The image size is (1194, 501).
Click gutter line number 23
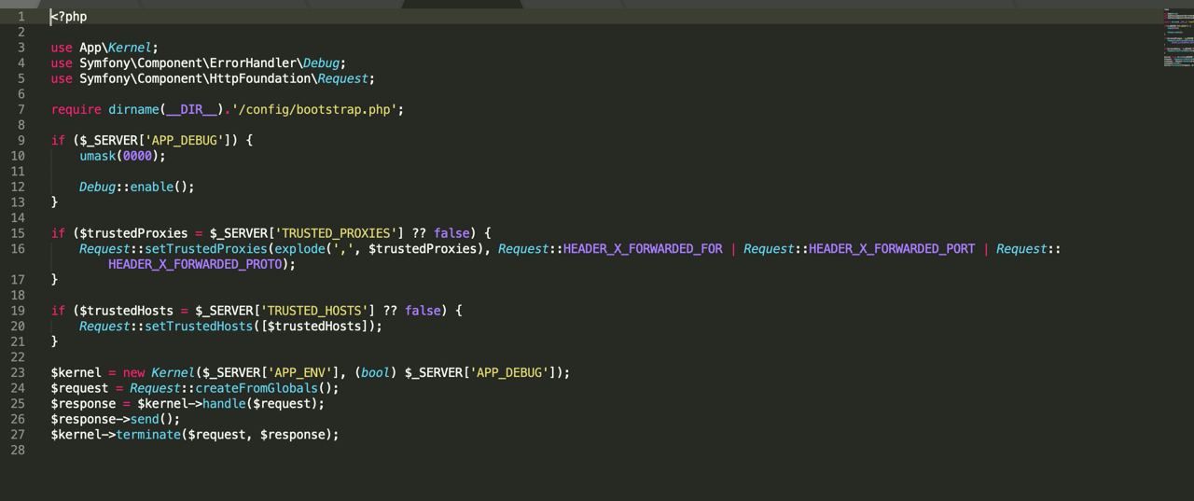pos(18,372)
